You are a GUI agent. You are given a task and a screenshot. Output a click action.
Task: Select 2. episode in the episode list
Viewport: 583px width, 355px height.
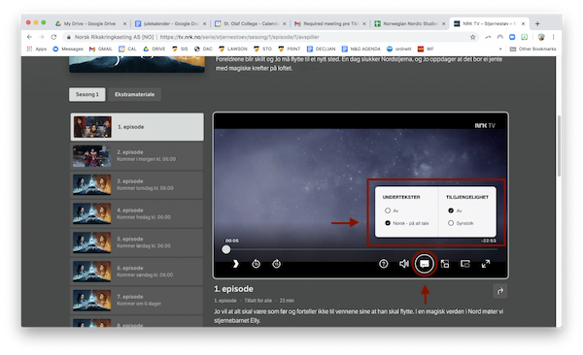(x=137, y=155)
